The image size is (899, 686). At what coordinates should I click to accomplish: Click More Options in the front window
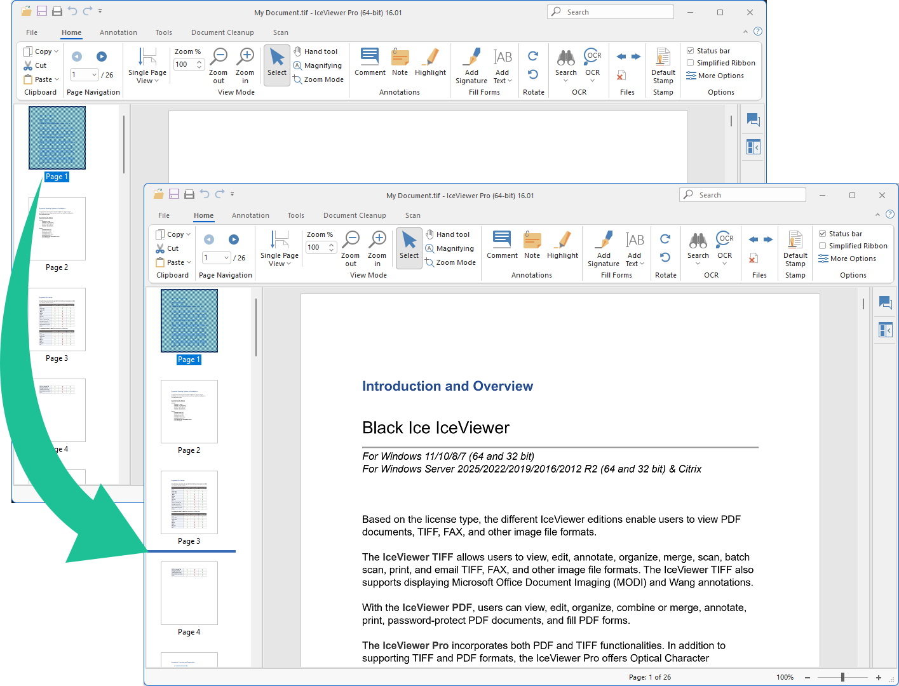[x=848, y=259]
